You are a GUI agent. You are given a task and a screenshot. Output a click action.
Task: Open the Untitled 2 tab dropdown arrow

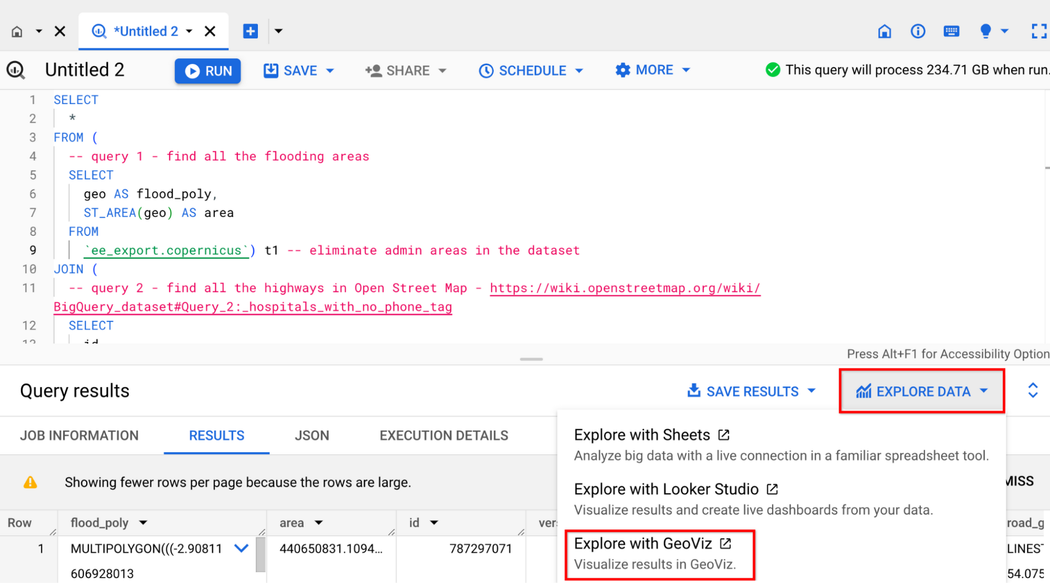[x=189, y=31]
